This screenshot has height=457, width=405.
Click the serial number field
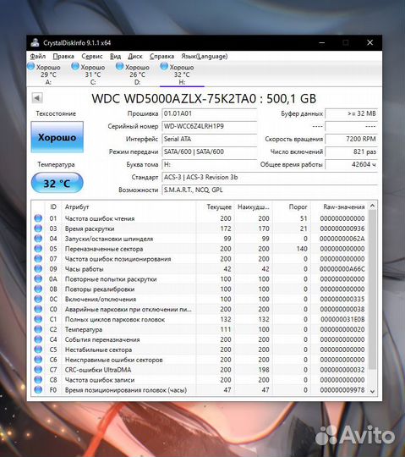point(210,126)
